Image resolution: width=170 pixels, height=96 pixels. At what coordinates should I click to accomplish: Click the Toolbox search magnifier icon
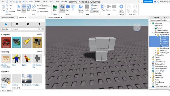click(39, 29)
